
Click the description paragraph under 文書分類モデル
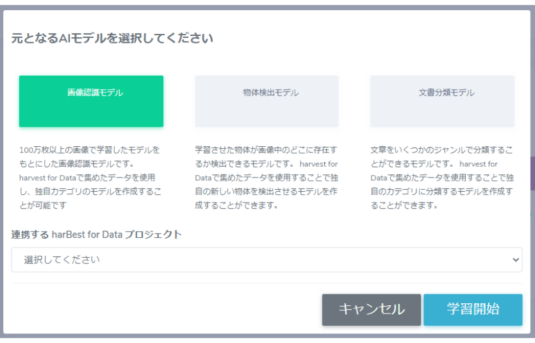pos(442,178)
